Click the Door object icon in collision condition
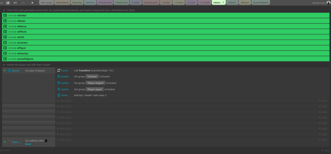The image size is (331, 154). point(46,140)
